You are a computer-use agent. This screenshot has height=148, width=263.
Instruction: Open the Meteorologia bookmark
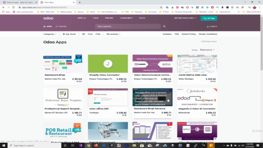pos(65,12)
